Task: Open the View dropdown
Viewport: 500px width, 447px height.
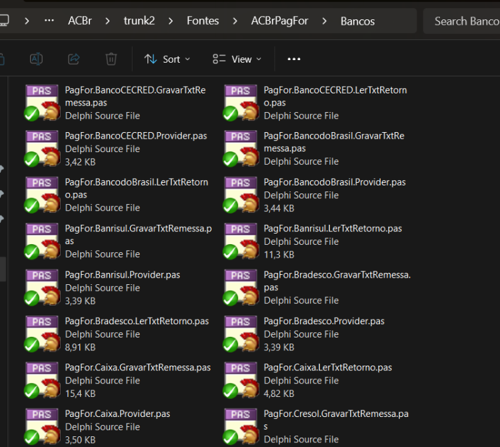Action: coord(237,59)
